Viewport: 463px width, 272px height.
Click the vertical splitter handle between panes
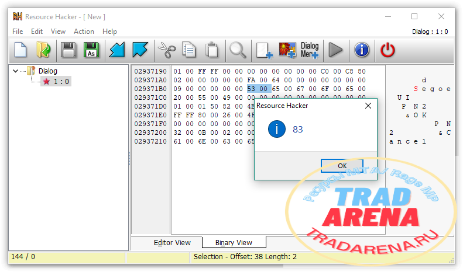click(129, 158)
